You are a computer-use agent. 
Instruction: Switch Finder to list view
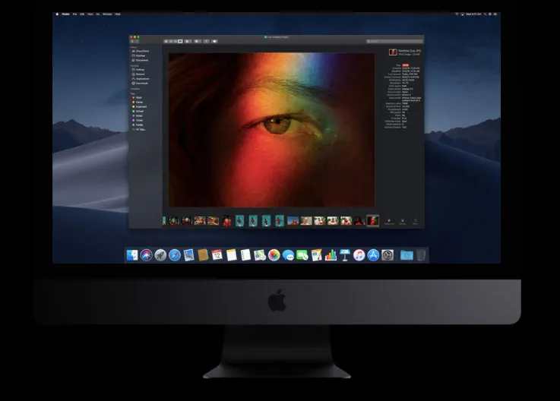click(171, 42)
